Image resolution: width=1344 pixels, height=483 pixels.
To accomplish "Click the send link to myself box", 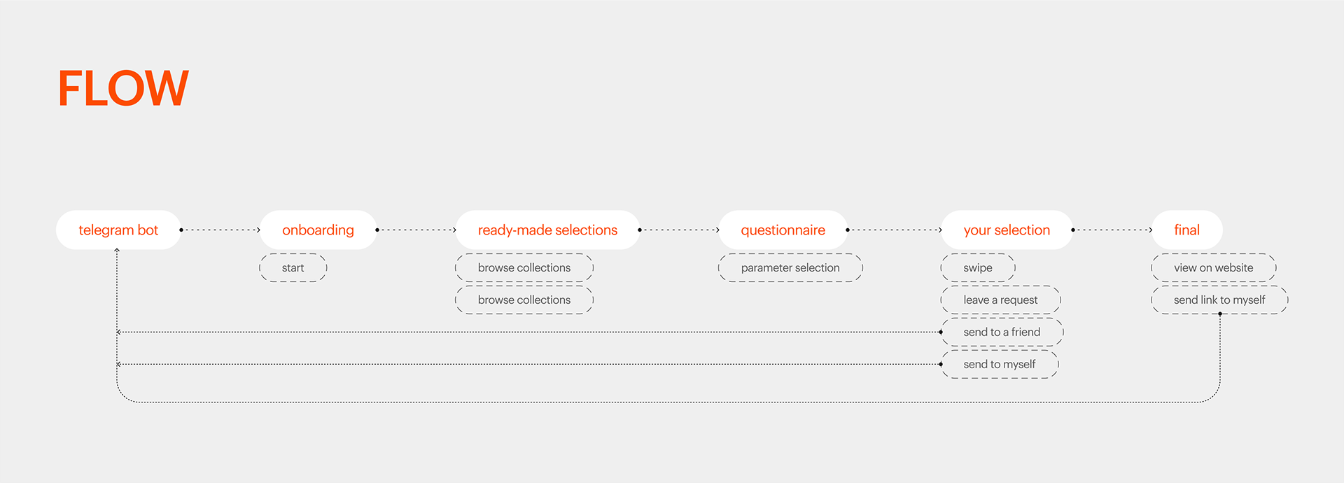I will pyautogui.click(x=1219, y=300).
